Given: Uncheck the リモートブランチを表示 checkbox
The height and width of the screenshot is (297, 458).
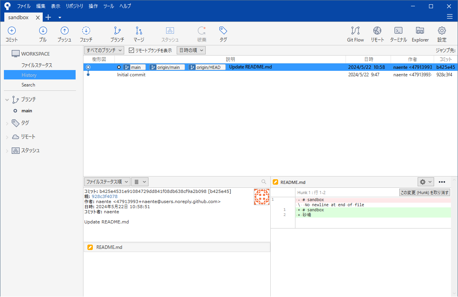Looking at the screenshot, I should click(x=131, y=50).
